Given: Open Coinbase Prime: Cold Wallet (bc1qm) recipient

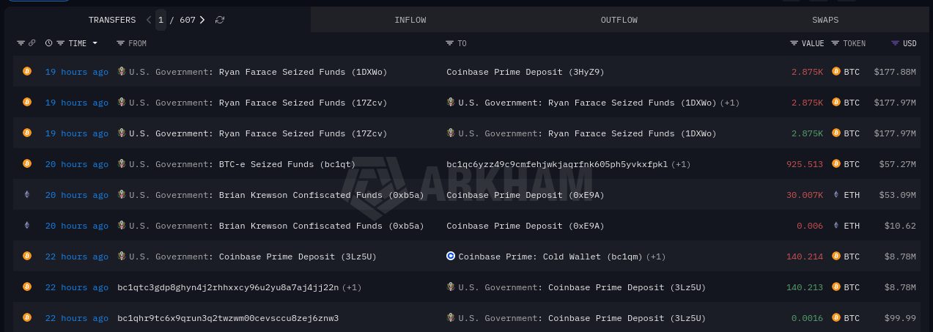Looking at the screenshot, I should tap(550, 257).
